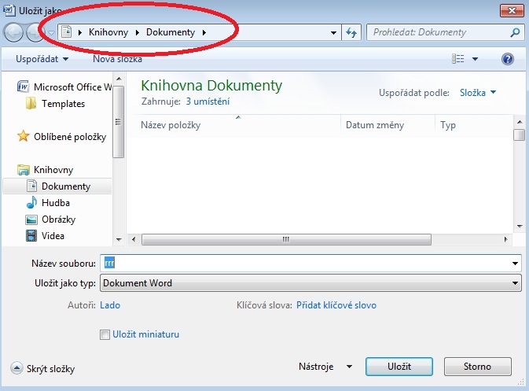Select Oblíbené položky in navigation pane
The image size is (529, 391).
click(70, 137)
